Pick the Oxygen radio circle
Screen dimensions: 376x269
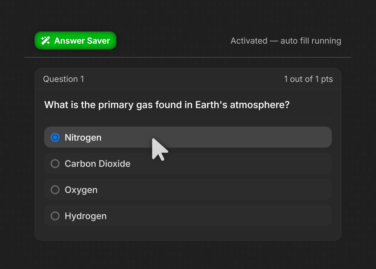[x=55, y=190]
